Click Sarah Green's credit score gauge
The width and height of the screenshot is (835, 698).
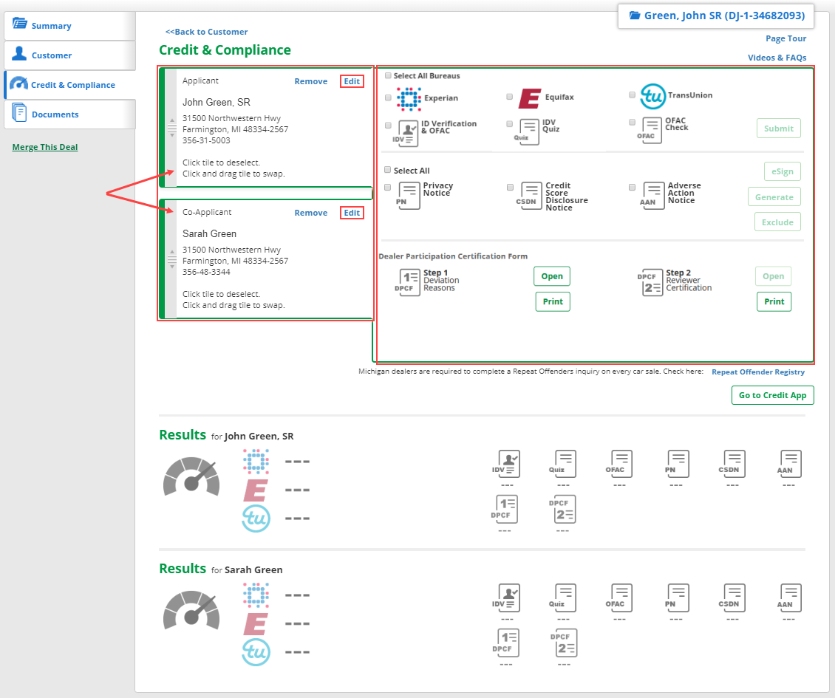pyautogui.click(x=191, y=610)
